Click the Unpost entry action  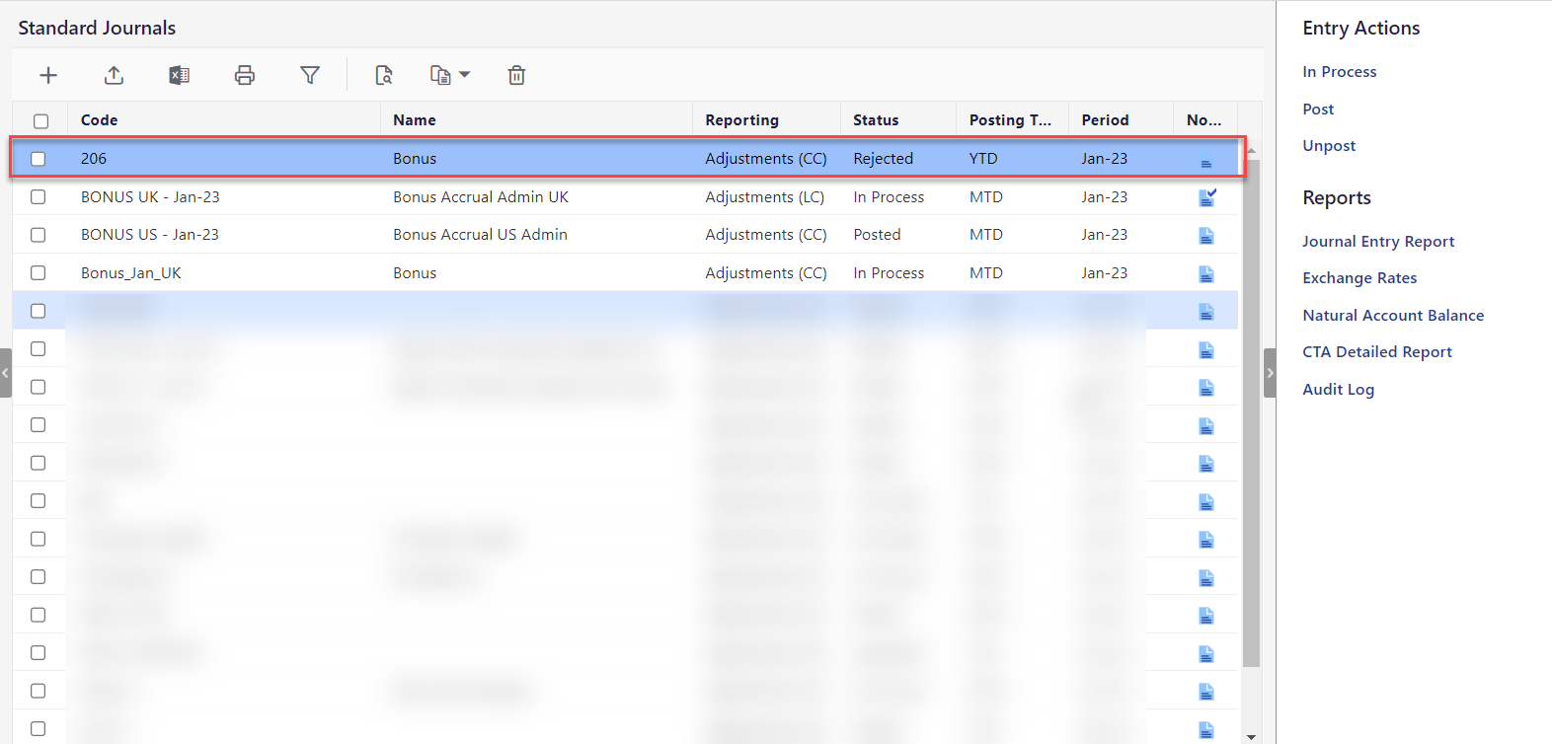[x=1329, y=145]
